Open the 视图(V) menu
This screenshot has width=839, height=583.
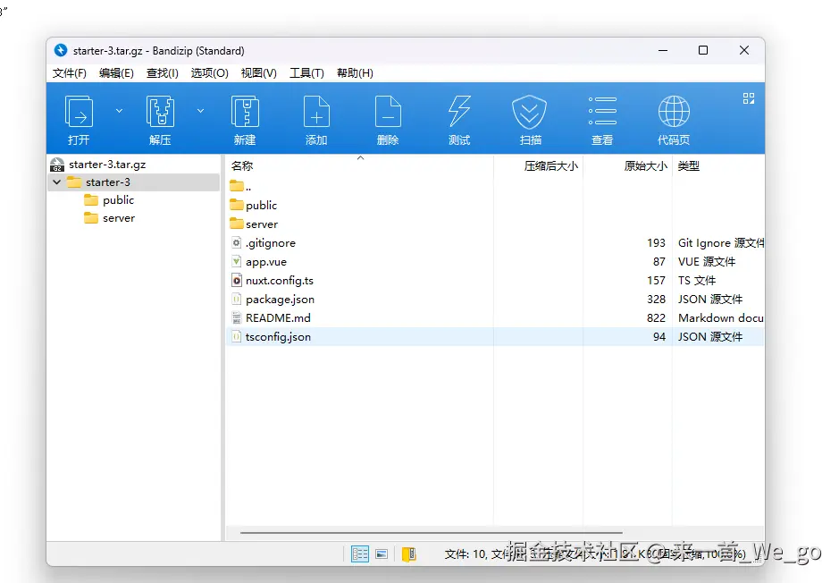258,72
